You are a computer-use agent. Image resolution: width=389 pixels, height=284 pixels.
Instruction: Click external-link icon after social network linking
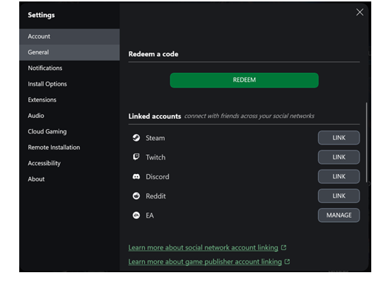pyautogui.click(x=283, y=247)
